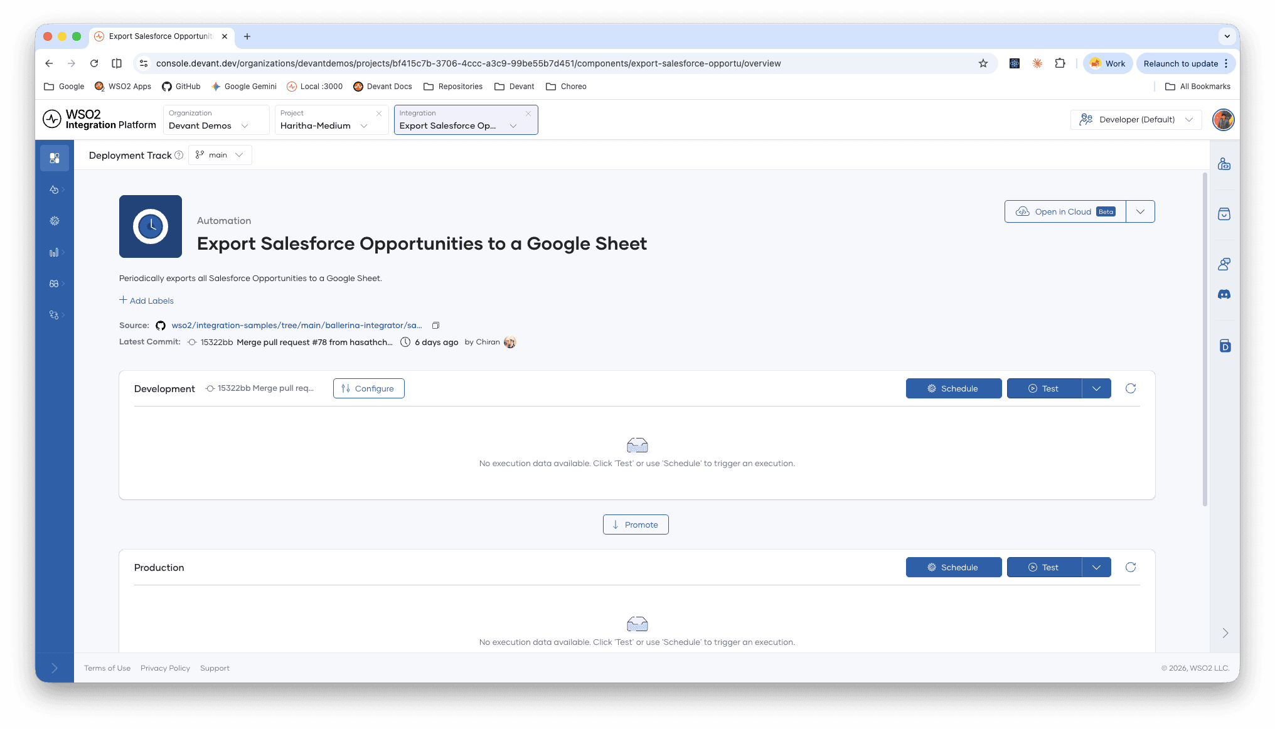Click Relaunch to update button
The width and height of the screenshot is (1275, 729).
click(1186, 63)
